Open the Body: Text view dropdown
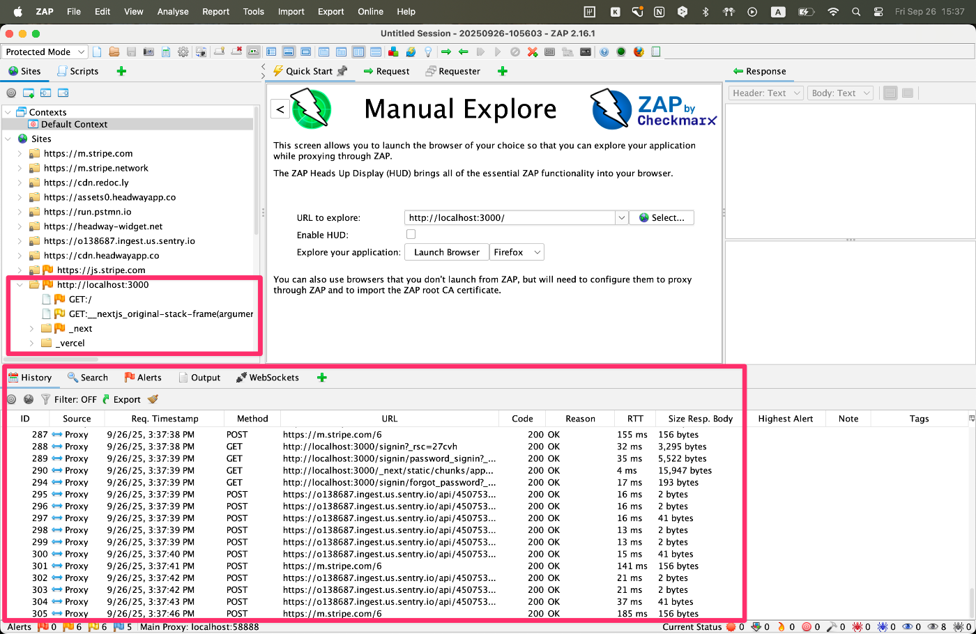Image resolution: width=976 pixels, height=634 pixels. tap(840, 93)
